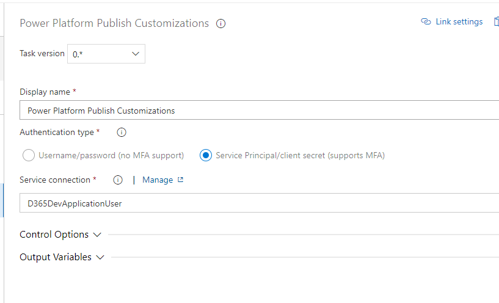The height and width of the screenshot is (303, 499).
Task: Click the chain link icon
Action: tap(426, 22)
